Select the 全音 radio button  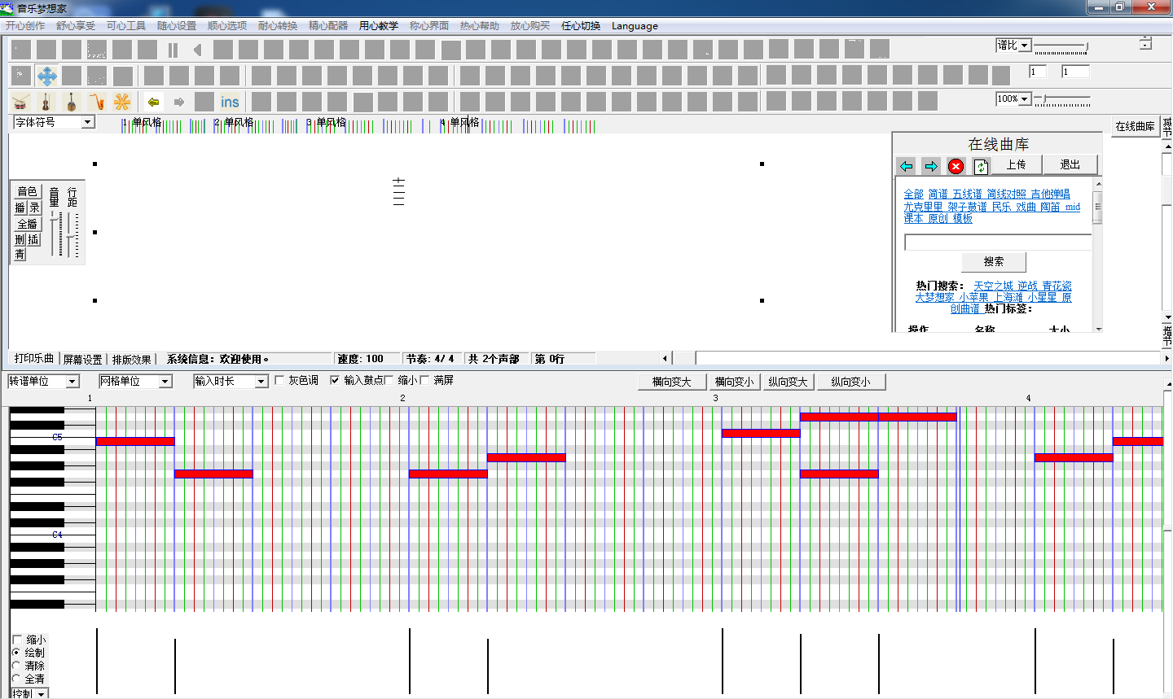point(16,679)
